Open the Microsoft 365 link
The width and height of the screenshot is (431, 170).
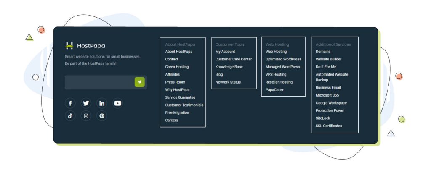tap(327, 95)
